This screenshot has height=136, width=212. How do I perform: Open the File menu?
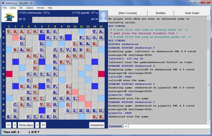(5, 8)
